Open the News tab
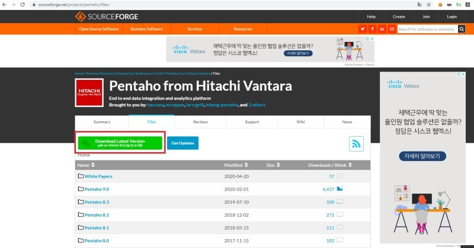Screen dimensions: 474x248 pos(347,122)
